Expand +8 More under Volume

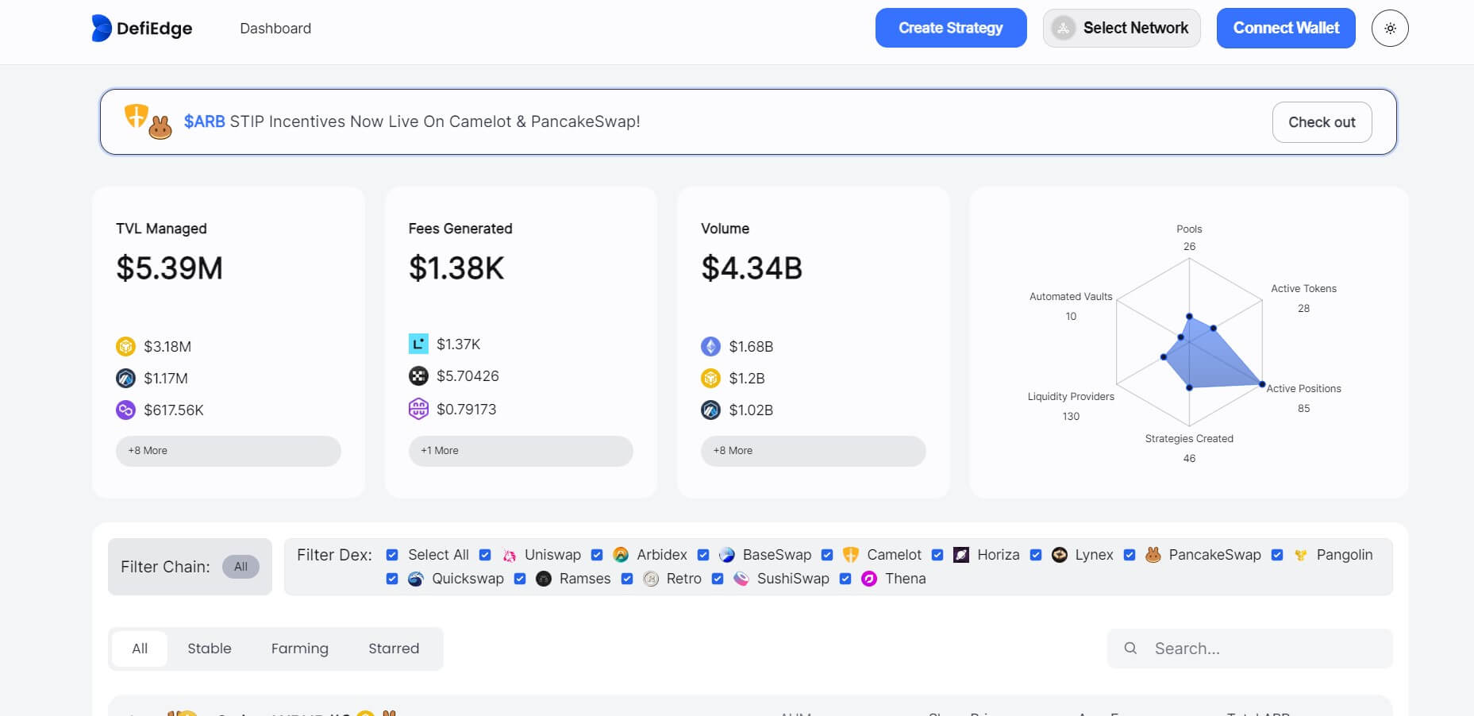pyautogui.click(x=814, y=451)
